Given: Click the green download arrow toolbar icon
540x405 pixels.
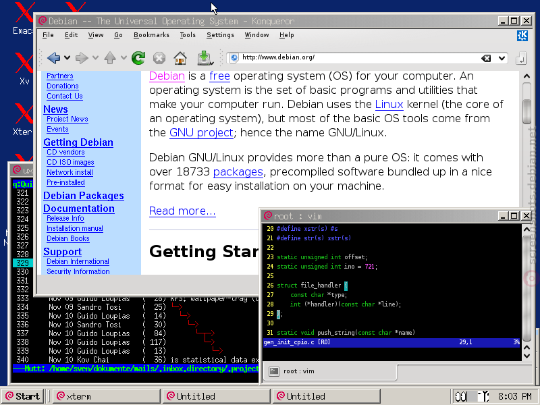Looking at the screenshot, I should [205, 58].
